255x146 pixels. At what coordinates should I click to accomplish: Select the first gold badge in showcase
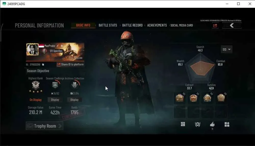[x=180, y=98]
